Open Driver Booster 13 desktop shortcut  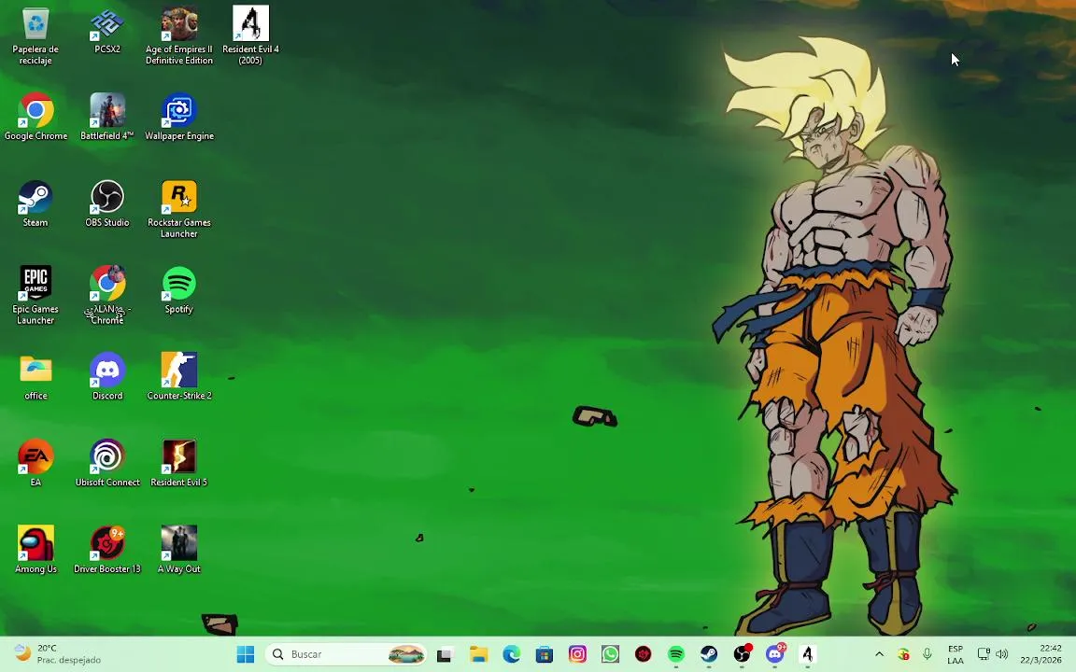(x=107, y=549)
